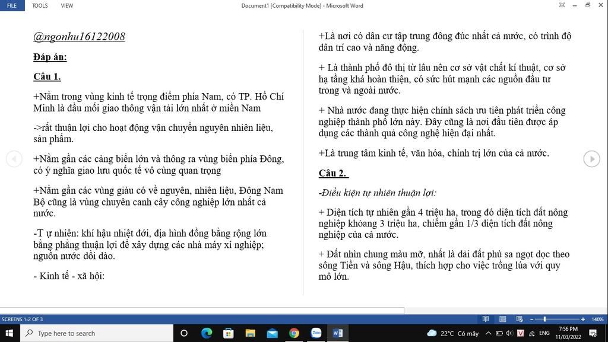Restore down the Word window
Image resolution: width=608 pixels, height=342 pixels.
(588, 5)
